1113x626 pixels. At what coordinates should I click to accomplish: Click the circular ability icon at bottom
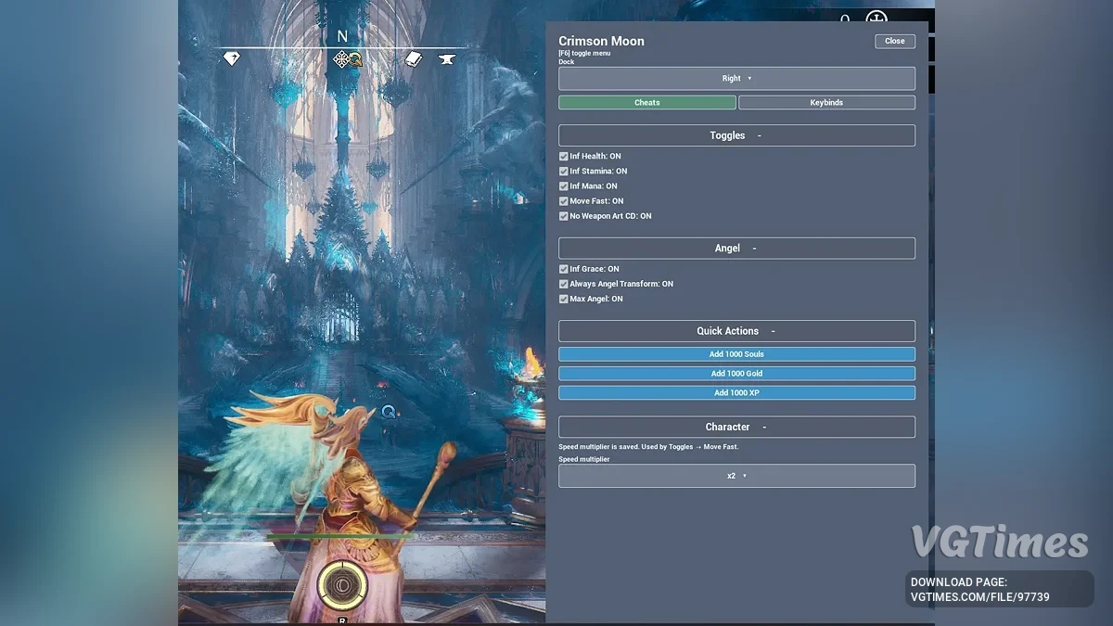[x=342, y=585]
